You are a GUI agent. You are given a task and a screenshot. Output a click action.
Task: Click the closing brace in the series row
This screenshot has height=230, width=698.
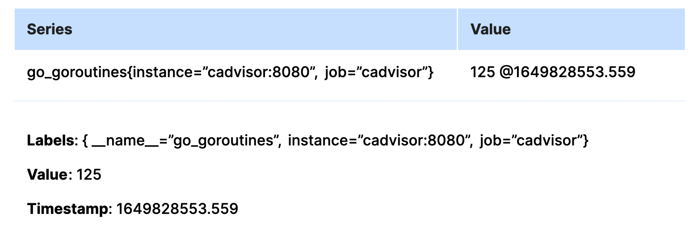[430, 72]
